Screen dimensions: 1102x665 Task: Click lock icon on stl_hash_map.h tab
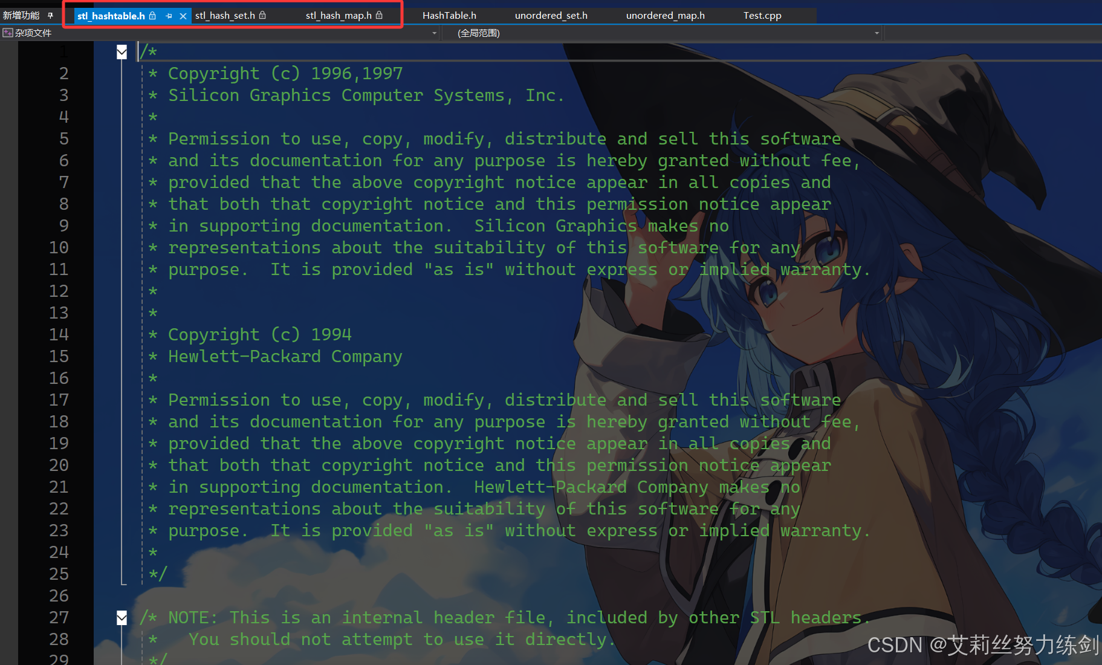pos(379,15)
